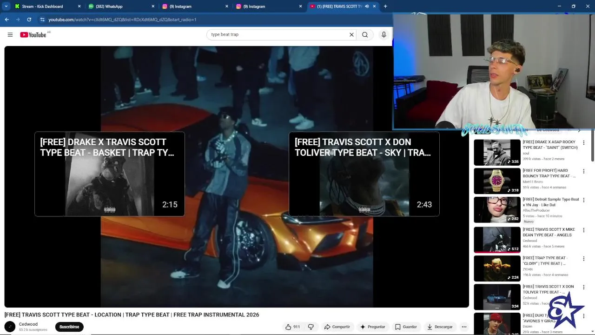
Task: Open options for Detroit Sample Type Beat
Action: [584, 200]
